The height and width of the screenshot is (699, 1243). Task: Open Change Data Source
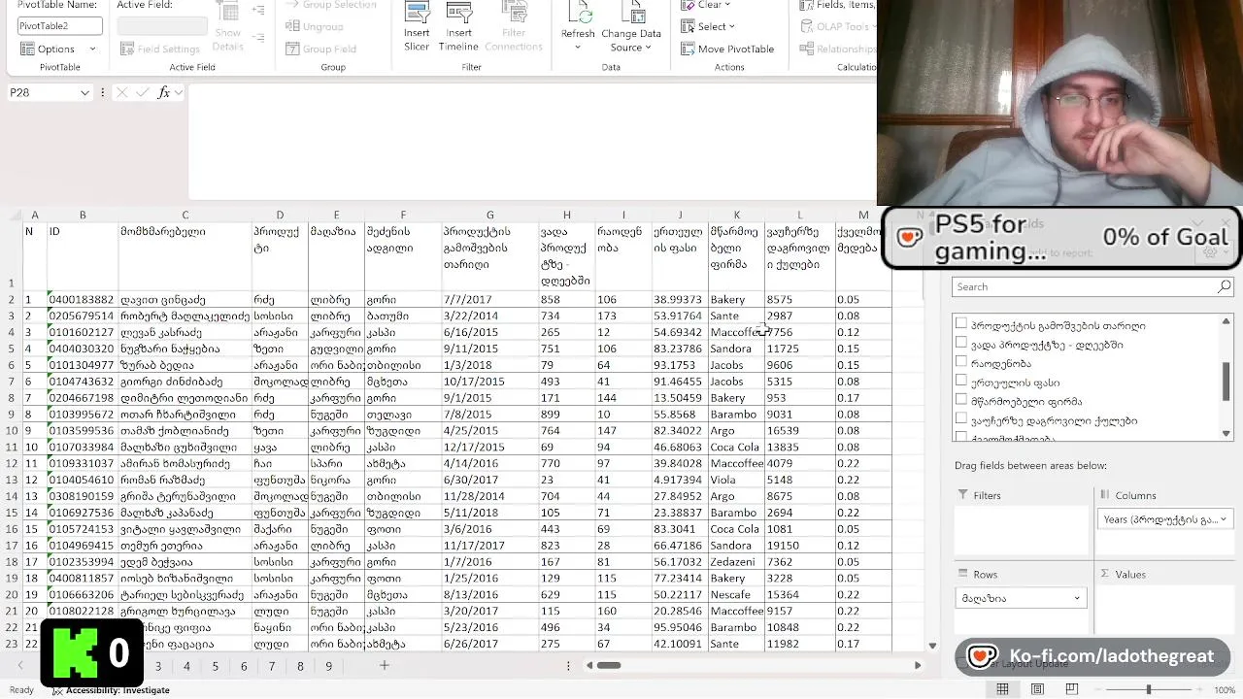631,27
